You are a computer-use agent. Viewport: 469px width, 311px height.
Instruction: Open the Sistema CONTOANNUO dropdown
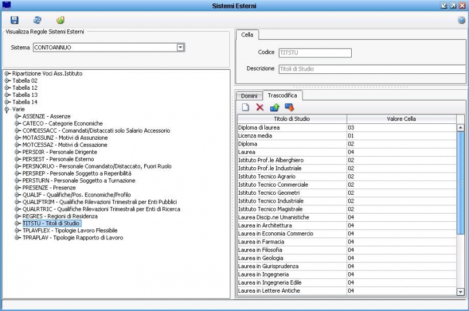(x=181, y=47)
